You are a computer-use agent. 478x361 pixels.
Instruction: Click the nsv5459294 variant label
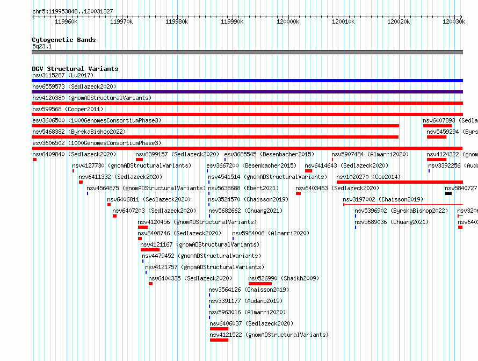[x=452, y=132]
